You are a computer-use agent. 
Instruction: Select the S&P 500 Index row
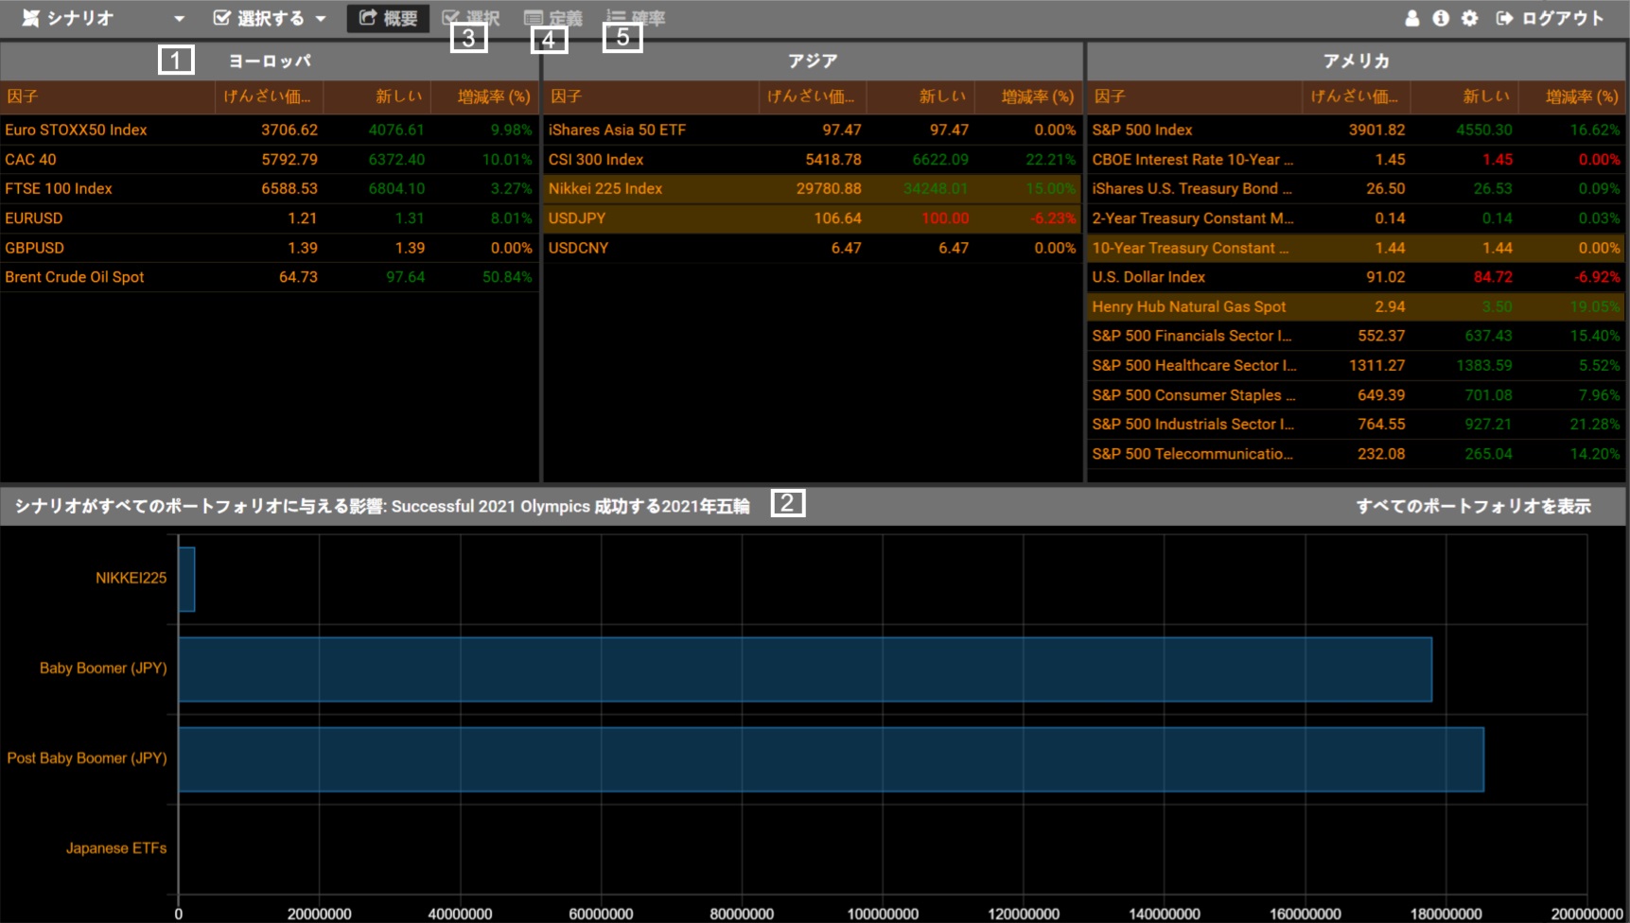tap(1357, 130)
